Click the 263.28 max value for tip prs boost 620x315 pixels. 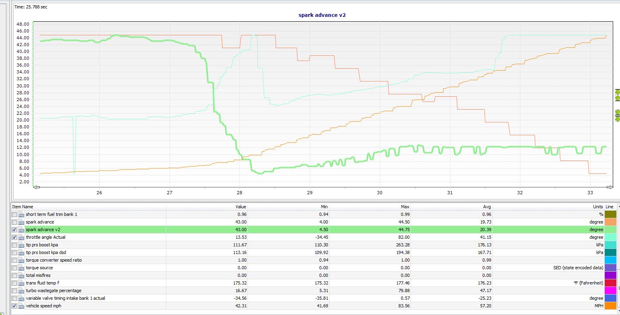click(401, 245)
